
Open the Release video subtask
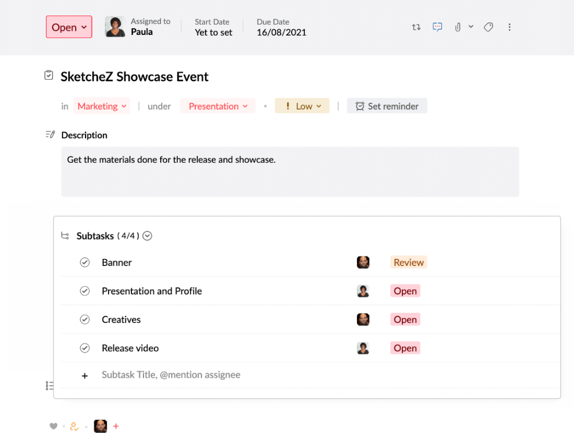(x=130, y=348)
